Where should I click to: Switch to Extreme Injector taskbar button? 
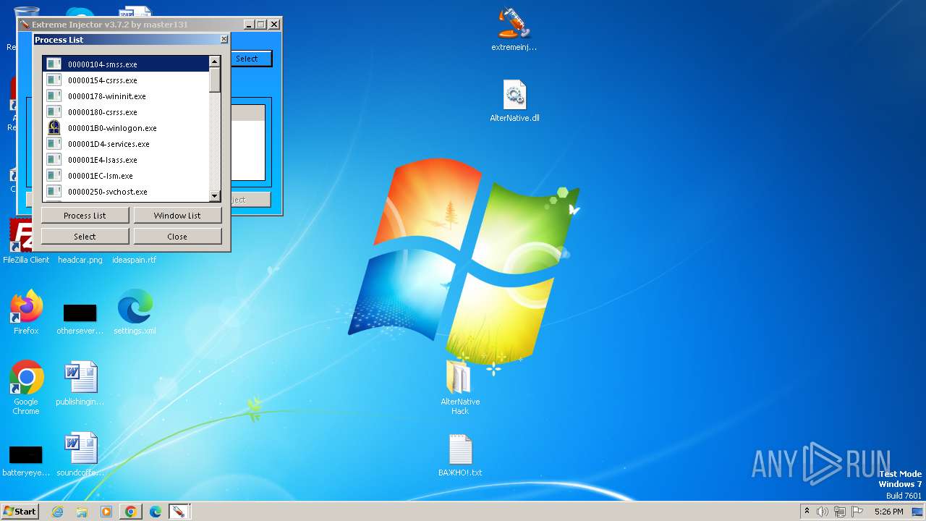pos(179,512)
